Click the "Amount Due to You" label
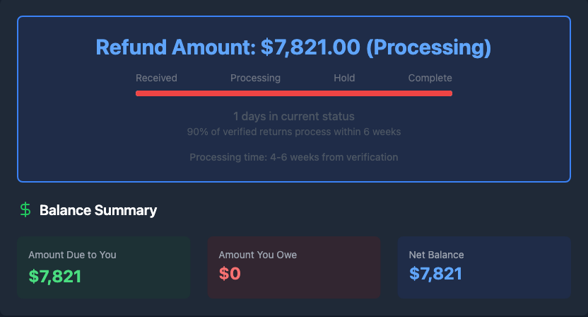This screenshot has height=317, width=588. pyautogui.click(x=72, y=255)
